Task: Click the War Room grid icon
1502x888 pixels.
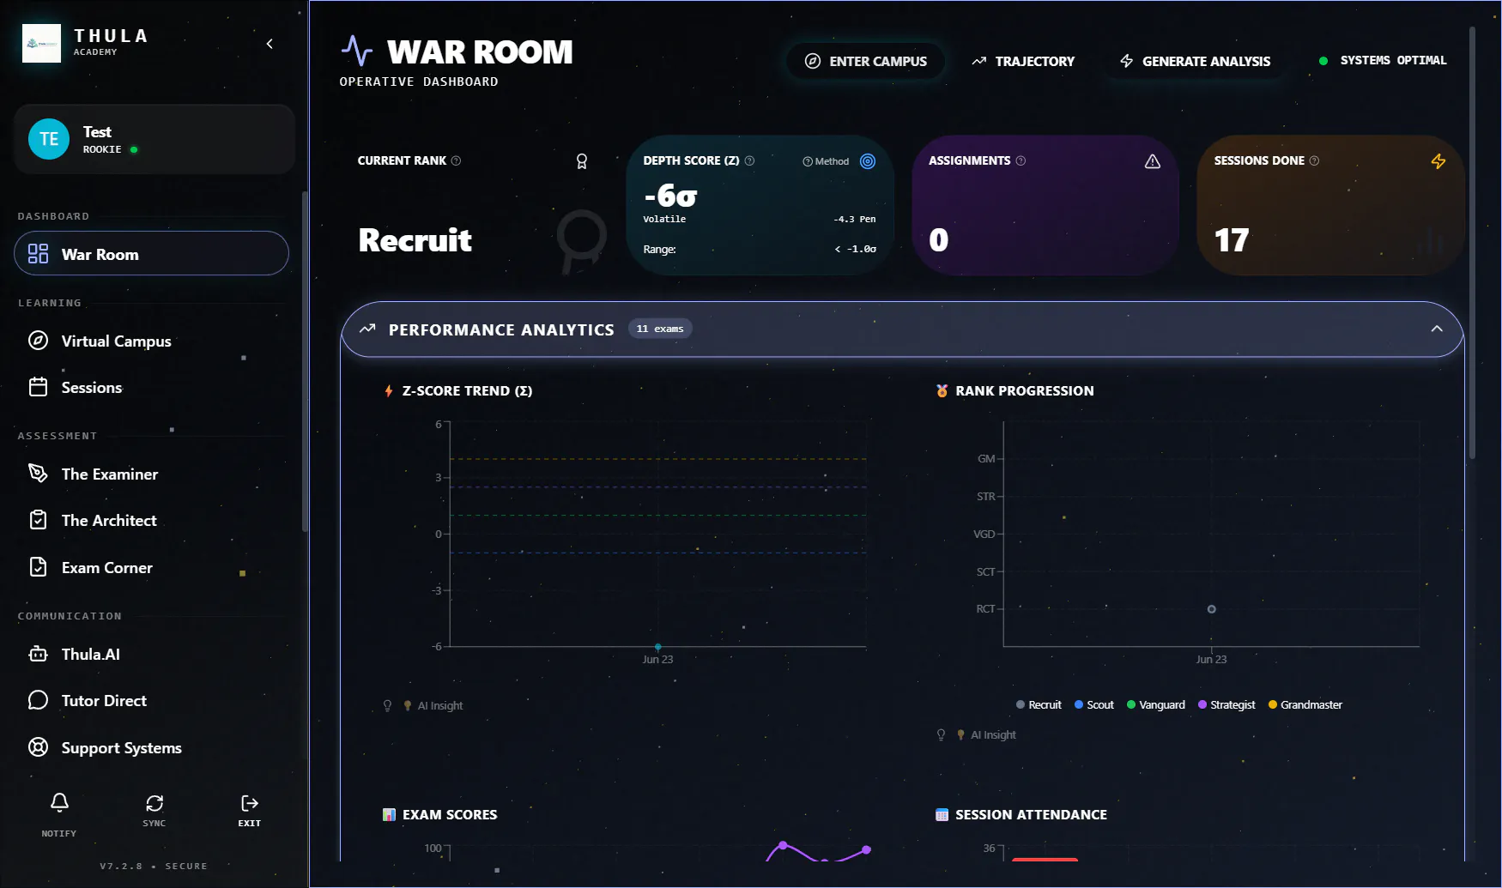Action: tap(38, 253)
